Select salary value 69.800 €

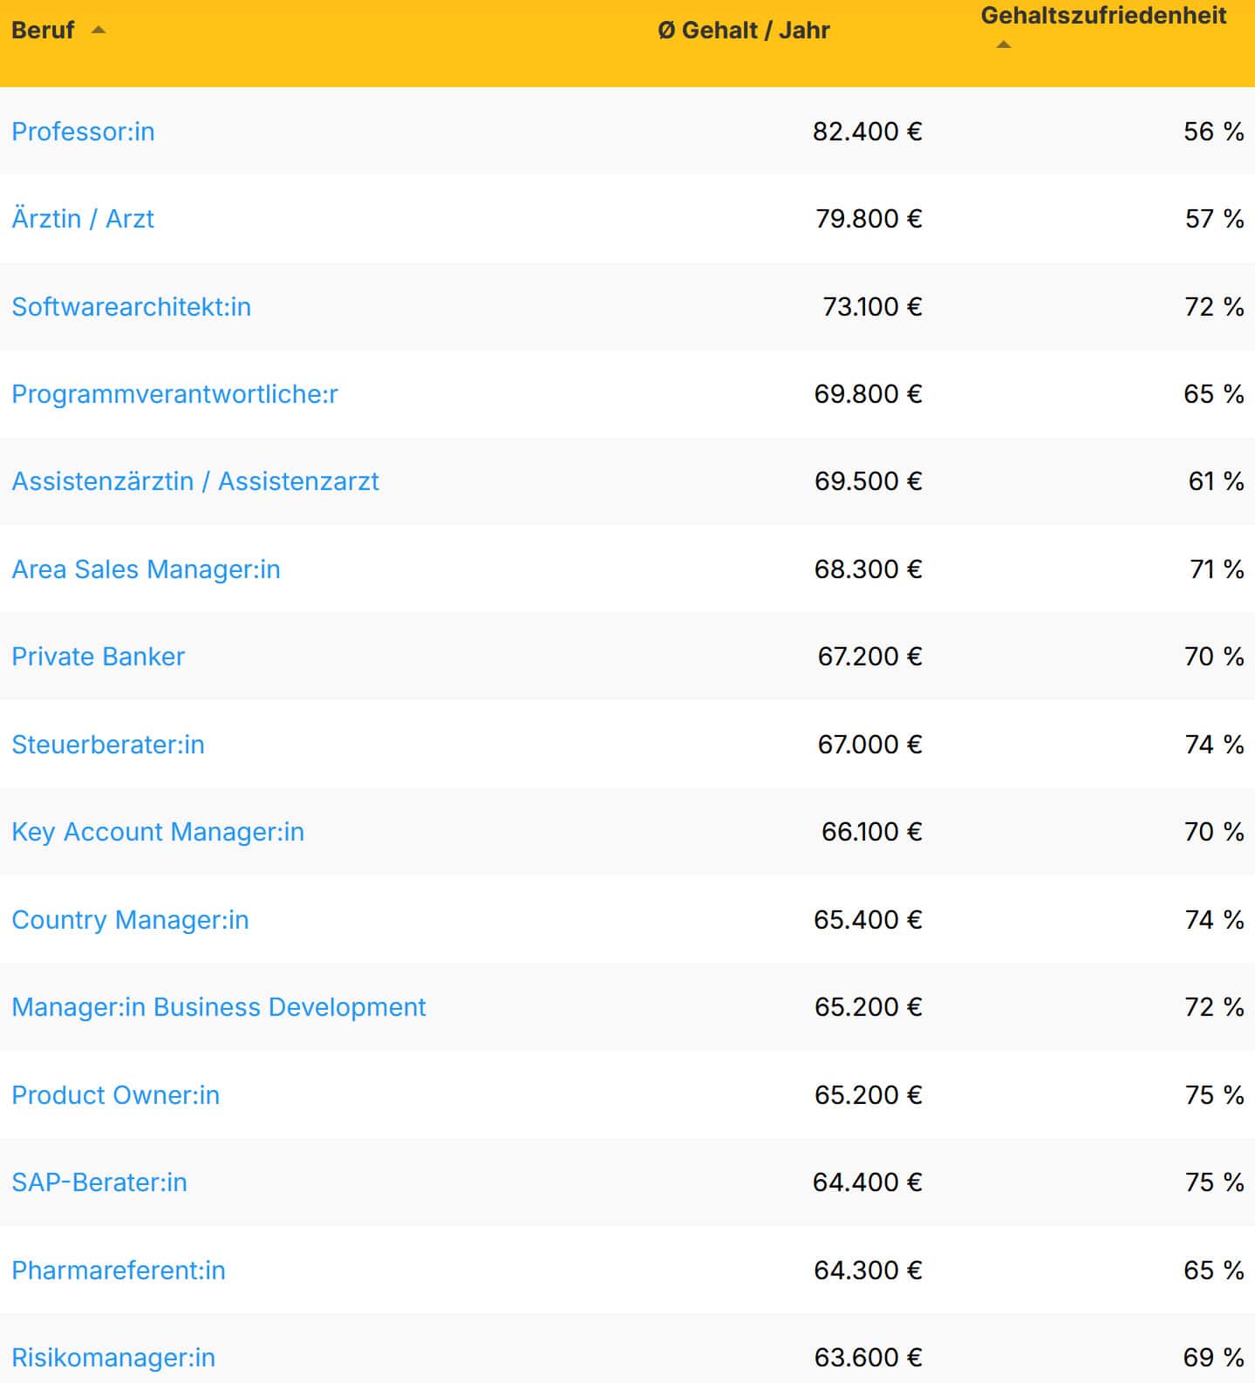(868, 394)
